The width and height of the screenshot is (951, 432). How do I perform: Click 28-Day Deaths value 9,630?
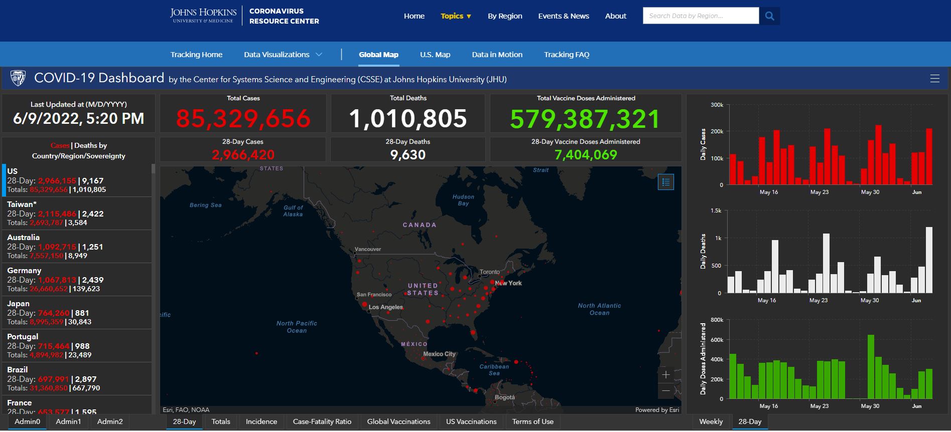pyautogui.click(x=408, y=154)
